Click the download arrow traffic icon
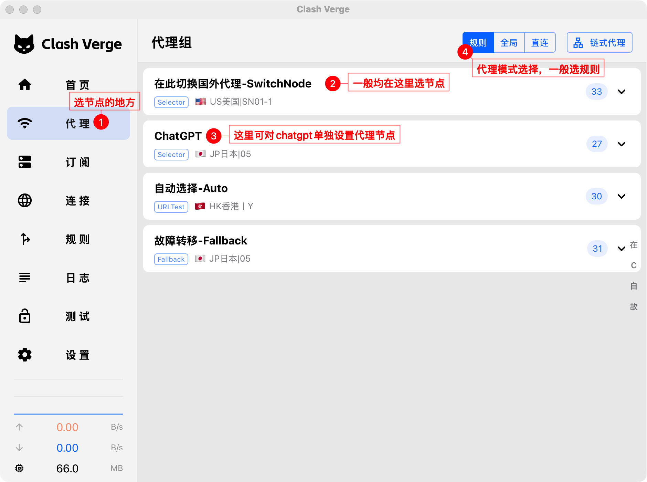Screen dimensions: 647x482 click(19, 448)
